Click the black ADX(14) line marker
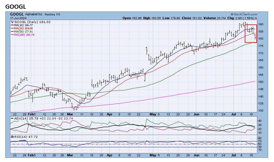274x162 pixels. point(12,118)
